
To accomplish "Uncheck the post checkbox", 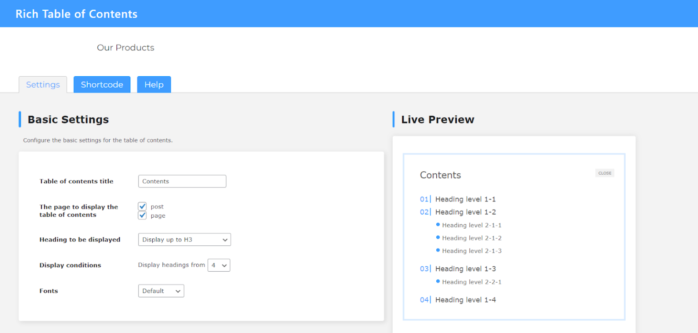I will (x=142, y=206).
